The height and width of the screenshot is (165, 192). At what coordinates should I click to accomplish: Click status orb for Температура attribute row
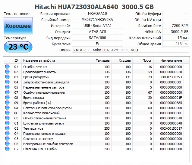point(7,128)
